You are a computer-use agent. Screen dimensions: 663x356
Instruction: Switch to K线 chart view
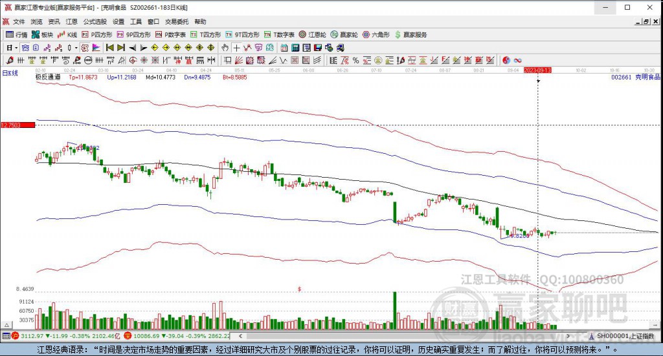[x=67, y=35]
